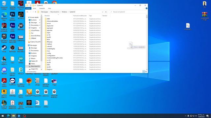
Task: Open the notification center in the taskbar
Action: click(x=207, y=116)
